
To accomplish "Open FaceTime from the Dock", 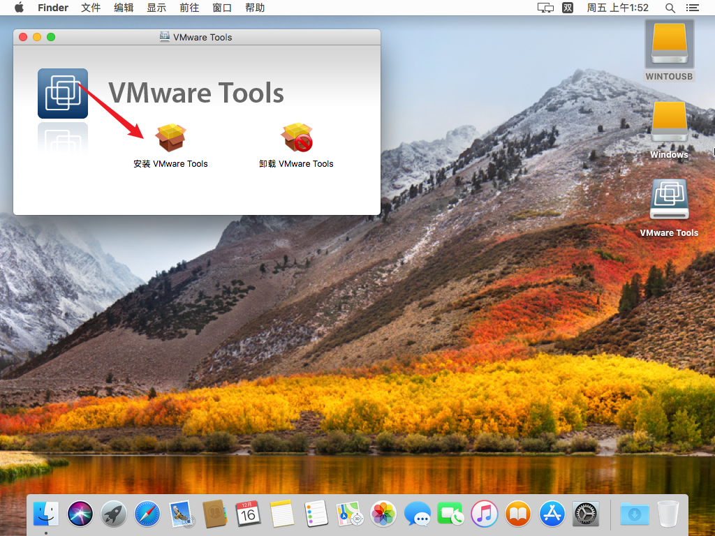I will tap(450, 513).
